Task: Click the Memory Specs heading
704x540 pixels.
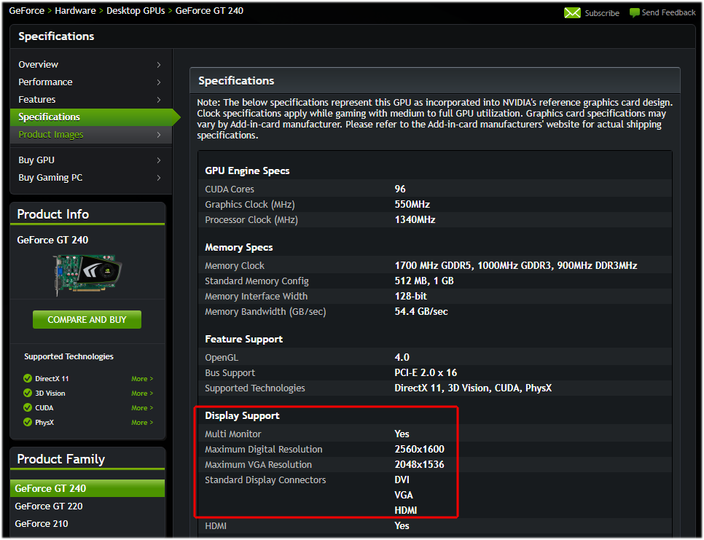Action: tap(239, 247)
